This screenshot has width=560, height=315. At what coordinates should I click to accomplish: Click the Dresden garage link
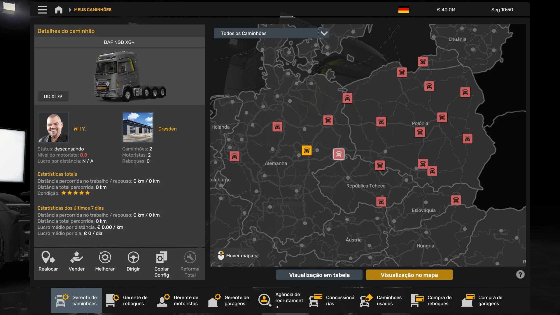click(x=167, y=129)
